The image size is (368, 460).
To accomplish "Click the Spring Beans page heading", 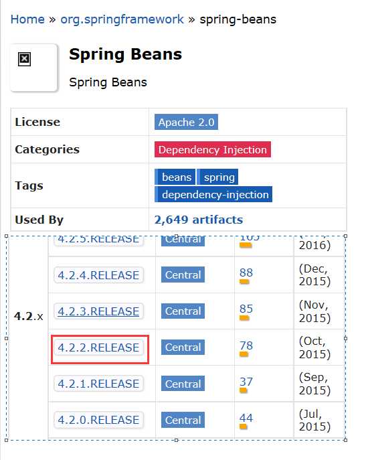I will [126, 54].
